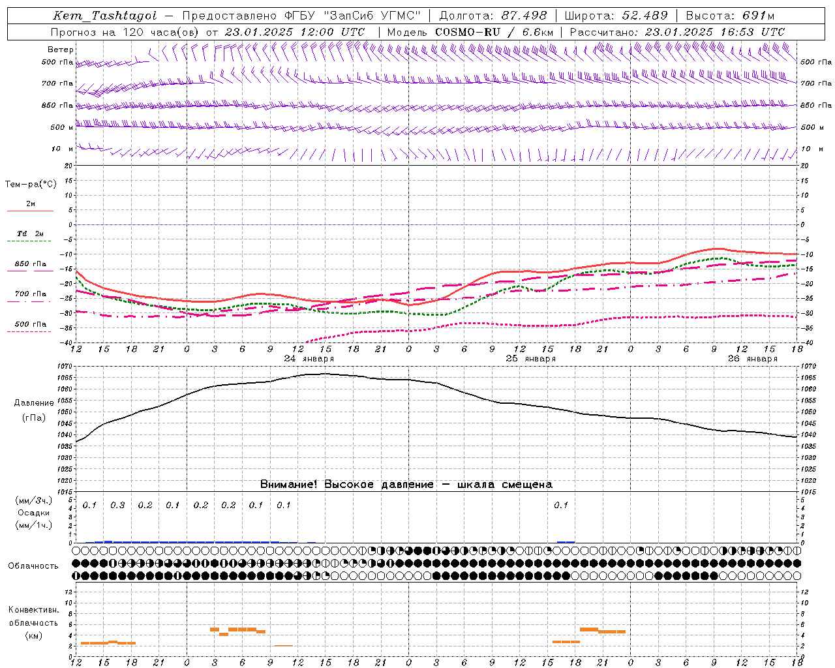Click the left-side 500 м wind level label
This screenshot has height=668, width=835.
[x=62, y=127]
